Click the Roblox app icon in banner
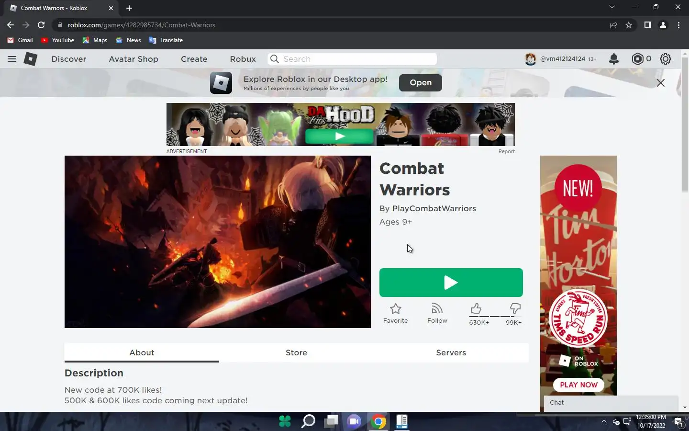 tap(221, 83)
